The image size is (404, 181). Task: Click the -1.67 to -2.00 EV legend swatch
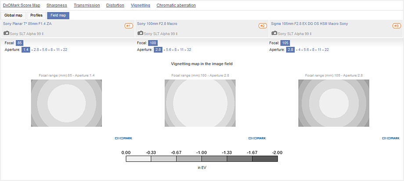[x=265, y=159]
